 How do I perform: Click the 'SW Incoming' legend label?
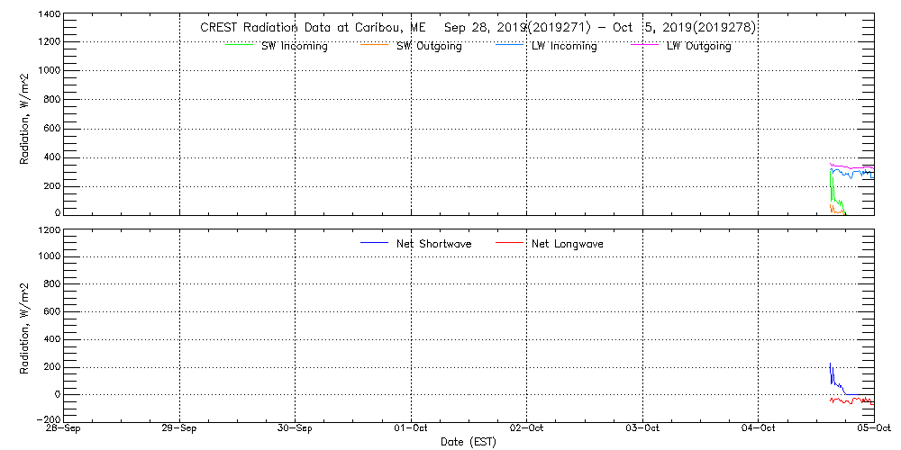pyautogui.click(x=295, y=47)
